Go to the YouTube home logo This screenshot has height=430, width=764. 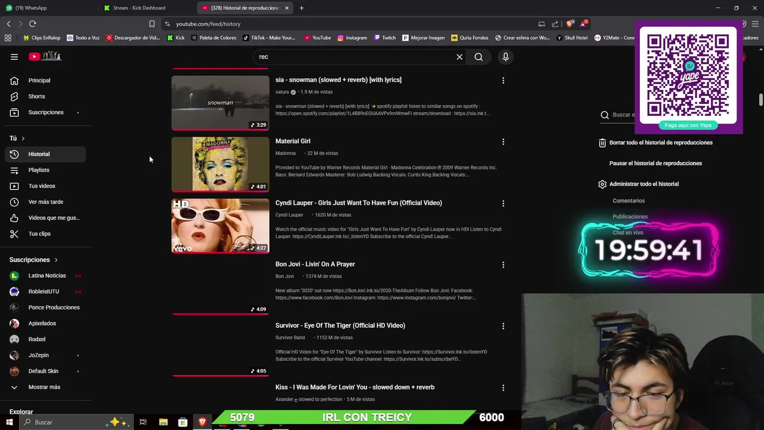(45, 56)
